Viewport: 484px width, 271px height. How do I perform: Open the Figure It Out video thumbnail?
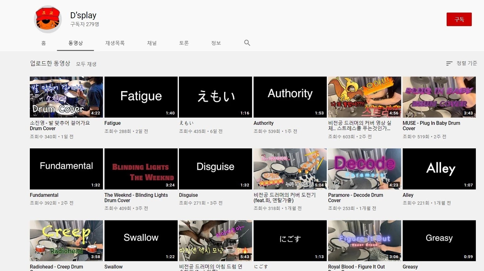click(364, 241)
